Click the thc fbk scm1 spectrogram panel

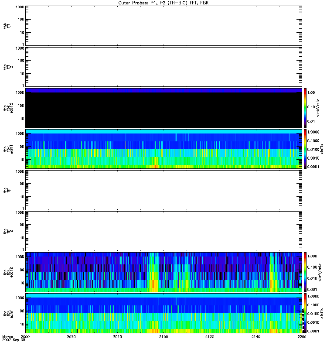pyautogui.click(x=164, y=313)
